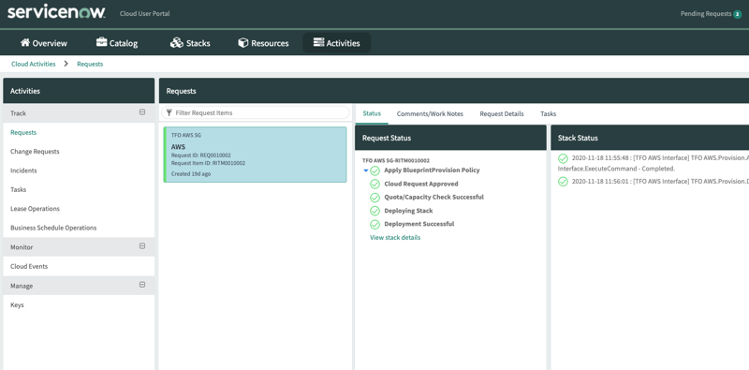Open Cloud Events under Monitor
This screenshot has height=370, width=749.
point(29,267)
